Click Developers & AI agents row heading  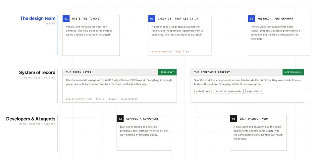click(30, 119)
